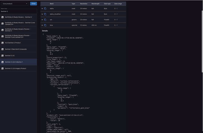Copy the alpha band entry
Viewport: 203px width, 133px height.
point(45,8)
